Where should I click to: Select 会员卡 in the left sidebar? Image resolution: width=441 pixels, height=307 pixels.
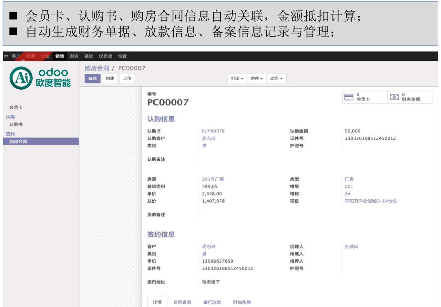click(16, 107)
